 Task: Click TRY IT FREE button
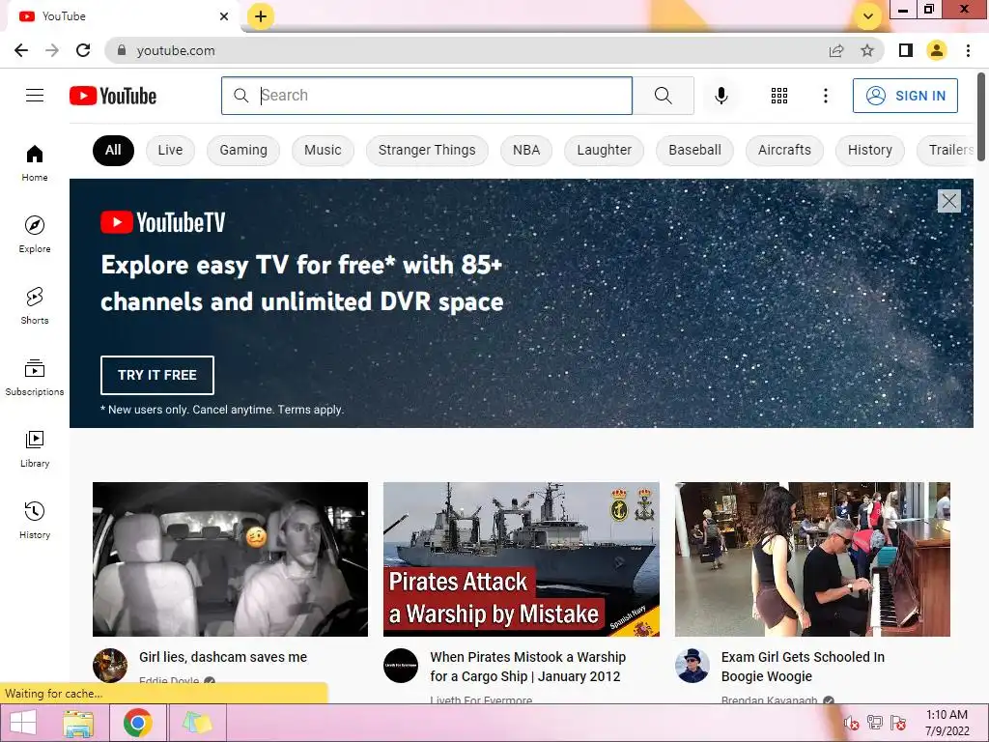(157, 375)
